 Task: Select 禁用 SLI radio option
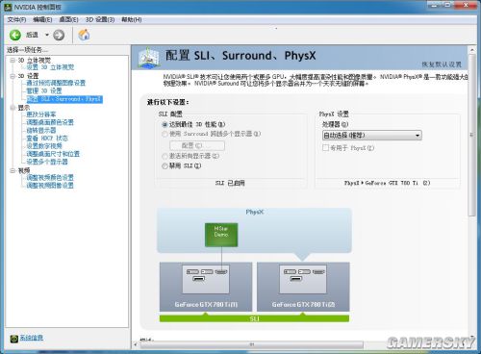(165, 165)
